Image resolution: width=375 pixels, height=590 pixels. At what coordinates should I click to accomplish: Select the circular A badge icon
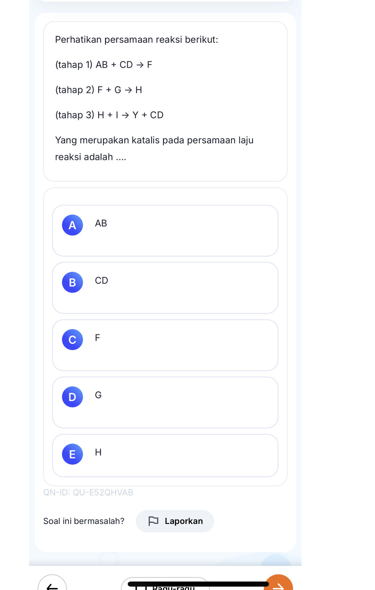coord(72,225)
